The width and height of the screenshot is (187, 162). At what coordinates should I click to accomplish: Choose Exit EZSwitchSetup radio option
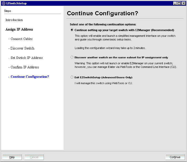point(72,77)
